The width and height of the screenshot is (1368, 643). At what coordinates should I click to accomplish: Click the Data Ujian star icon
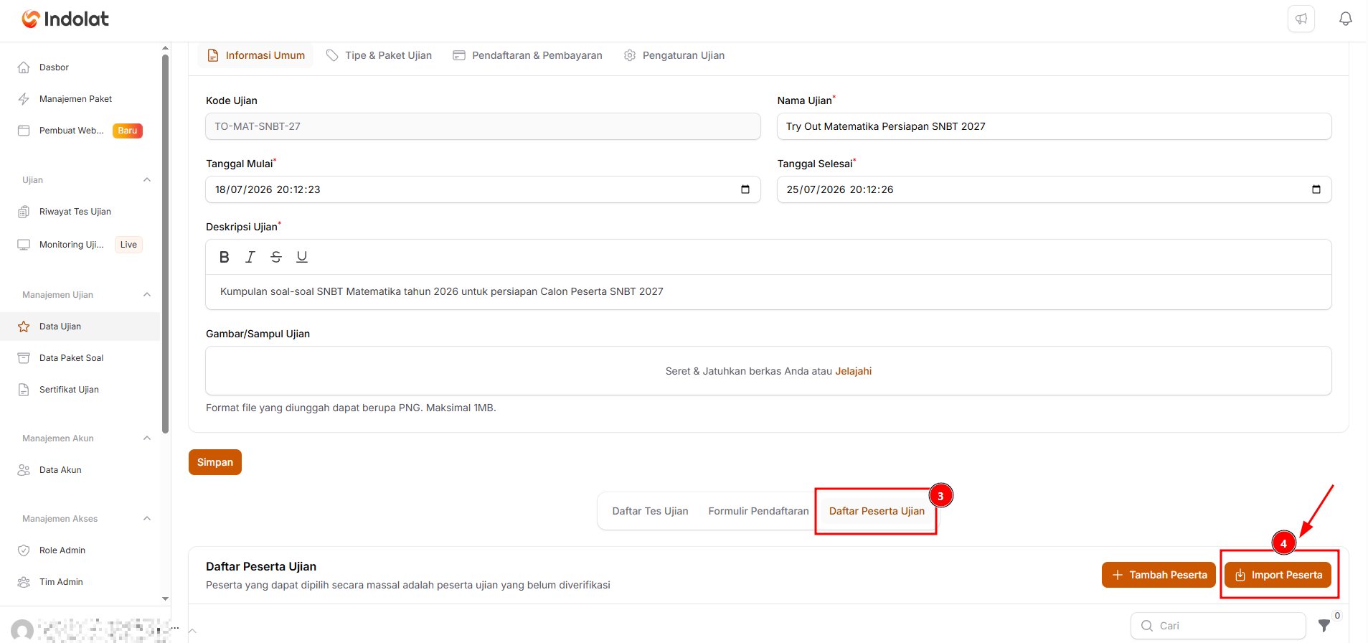point(24,327)
